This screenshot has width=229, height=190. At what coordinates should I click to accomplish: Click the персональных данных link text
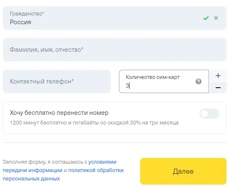click(x=31, y=179)
